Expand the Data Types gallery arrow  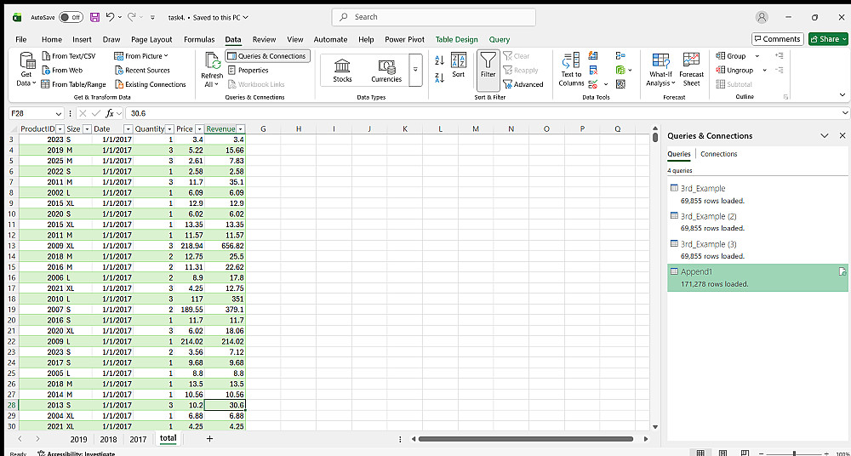point(416,70)
